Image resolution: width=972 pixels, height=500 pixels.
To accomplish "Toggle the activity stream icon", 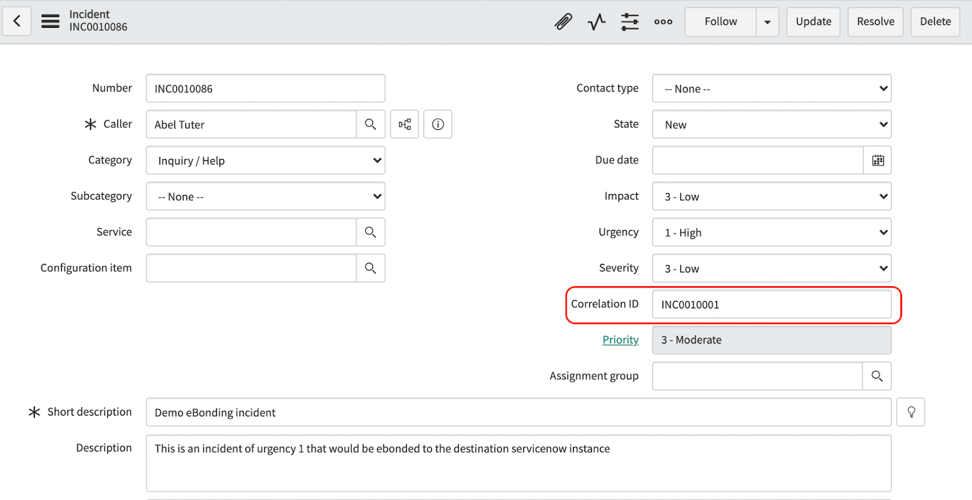I will 597,22.
